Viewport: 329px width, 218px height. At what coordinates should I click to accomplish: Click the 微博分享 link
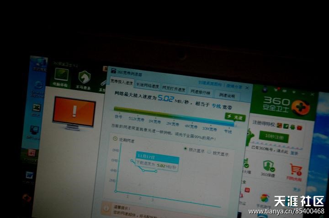pyautogui.click(x=234, y=86)
